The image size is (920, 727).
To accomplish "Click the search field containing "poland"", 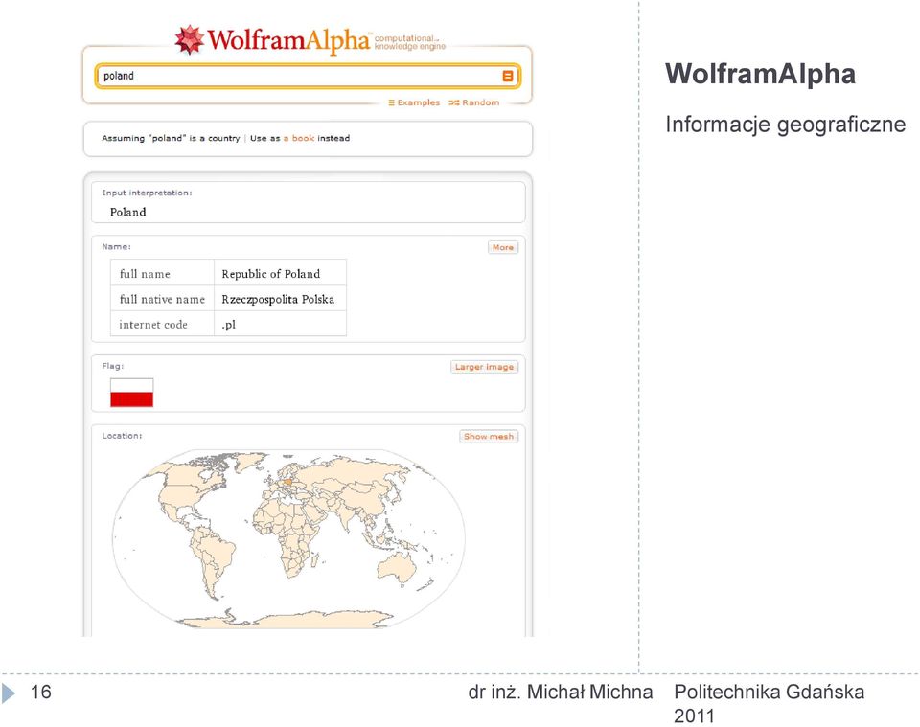I will 308,77.
